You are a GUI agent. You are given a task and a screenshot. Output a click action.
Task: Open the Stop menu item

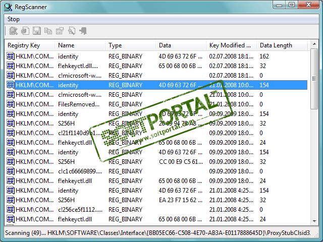coord(14,19)
